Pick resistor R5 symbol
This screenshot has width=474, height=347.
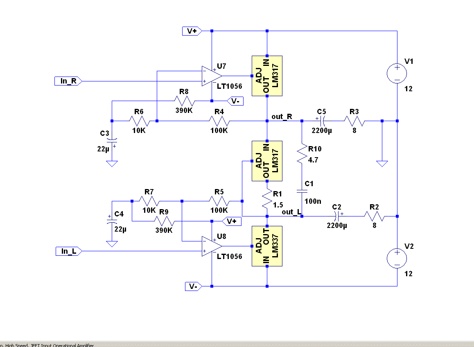point(219,201)
